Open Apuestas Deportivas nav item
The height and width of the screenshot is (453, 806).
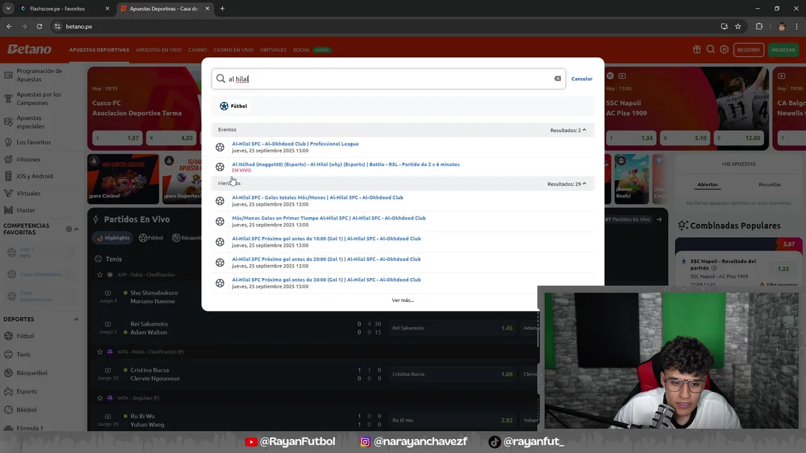pos(99,50)
